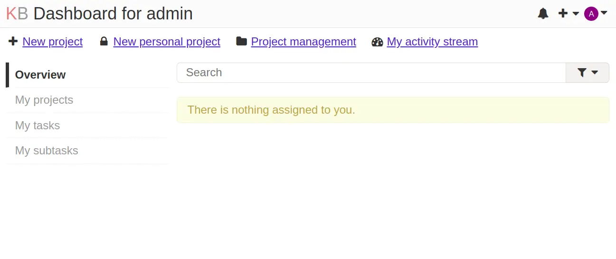Viewport: 616px width, 259px height.
Task: Switch to My tasks in the sidebar
Action: [88, 125]
